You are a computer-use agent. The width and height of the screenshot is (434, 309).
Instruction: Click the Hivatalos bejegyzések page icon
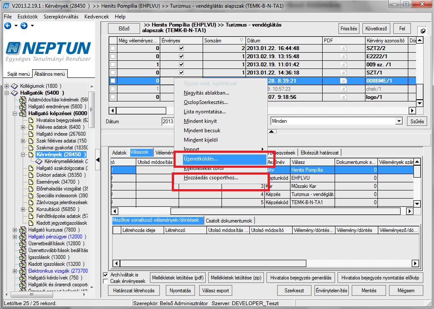[31, 120]
